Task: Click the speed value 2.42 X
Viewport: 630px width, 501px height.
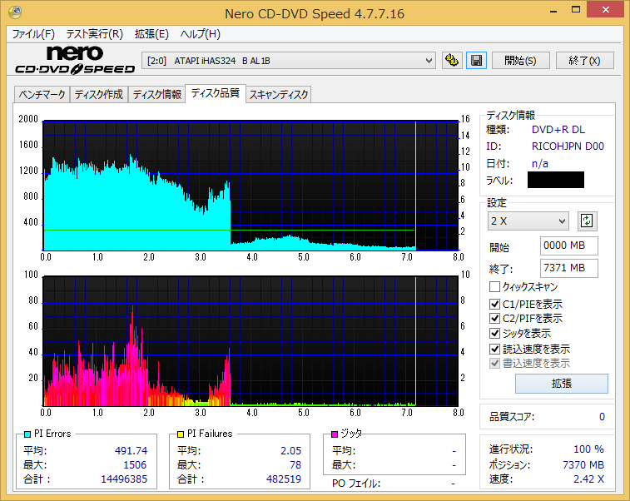Action: [x=588, y=479]
